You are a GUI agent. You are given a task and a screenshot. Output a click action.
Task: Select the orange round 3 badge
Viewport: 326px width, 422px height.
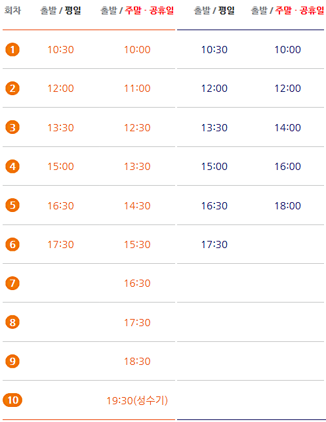(x=12, y=127)
